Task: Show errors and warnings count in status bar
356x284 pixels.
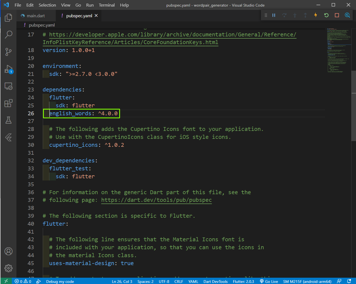Action: [23, 281]
